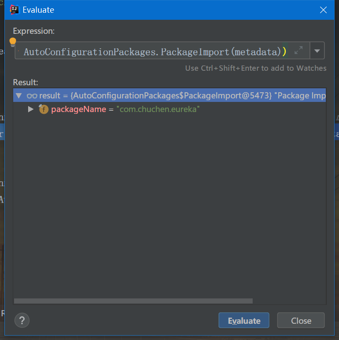The width and height of the screenshot is (339, 340).
Task: Click the Result label above the tree
Action: (26, 82)
